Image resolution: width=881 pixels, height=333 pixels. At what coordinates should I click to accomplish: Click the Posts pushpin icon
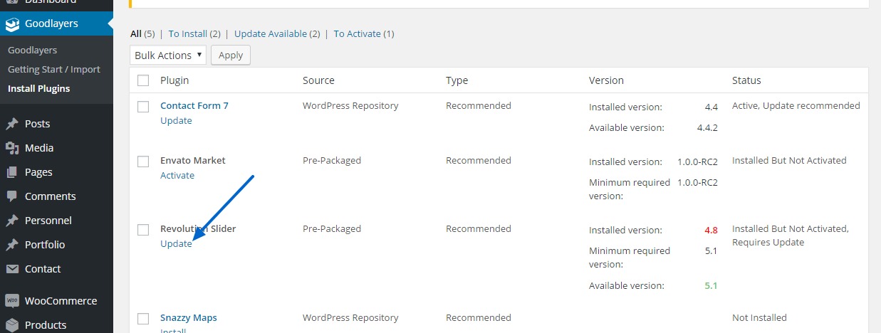(12, 124)
